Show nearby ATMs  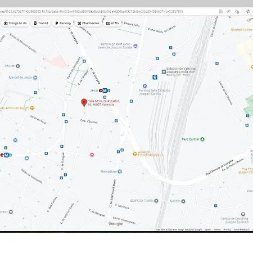click(x=112, y=23)
